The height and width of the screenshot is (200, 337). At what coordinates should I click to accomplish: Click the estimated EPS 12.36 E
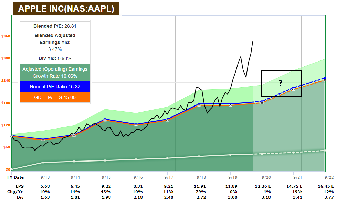pyautogui.click(x=263, y=186)
